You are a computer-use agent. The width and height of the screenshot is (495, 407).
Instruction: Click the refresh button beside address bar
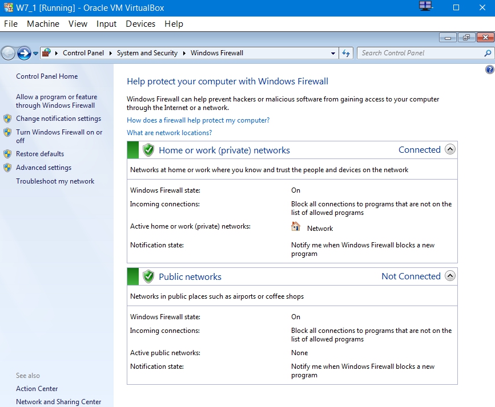[346, 53]
